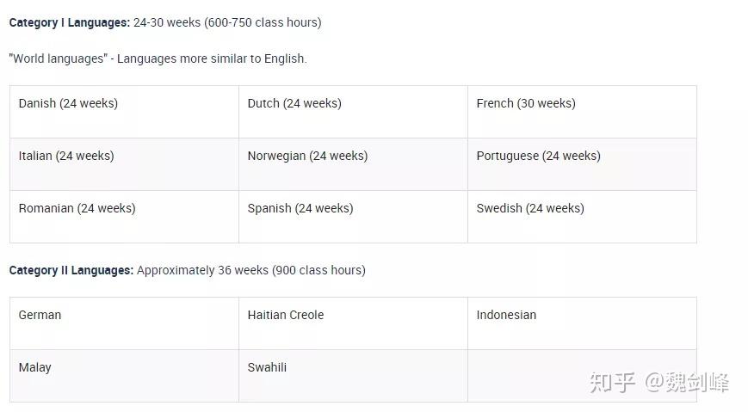This screenshot has width=748, height=412.
Task: Select the German table cell
Action: tap(40, 315)
